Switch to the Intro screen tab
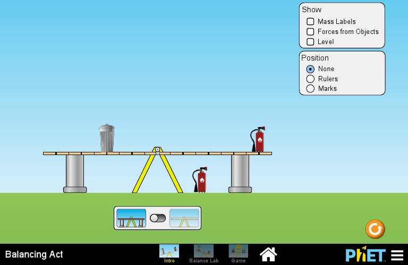This screenshot has height=265, width=408. tap(169, 254)
